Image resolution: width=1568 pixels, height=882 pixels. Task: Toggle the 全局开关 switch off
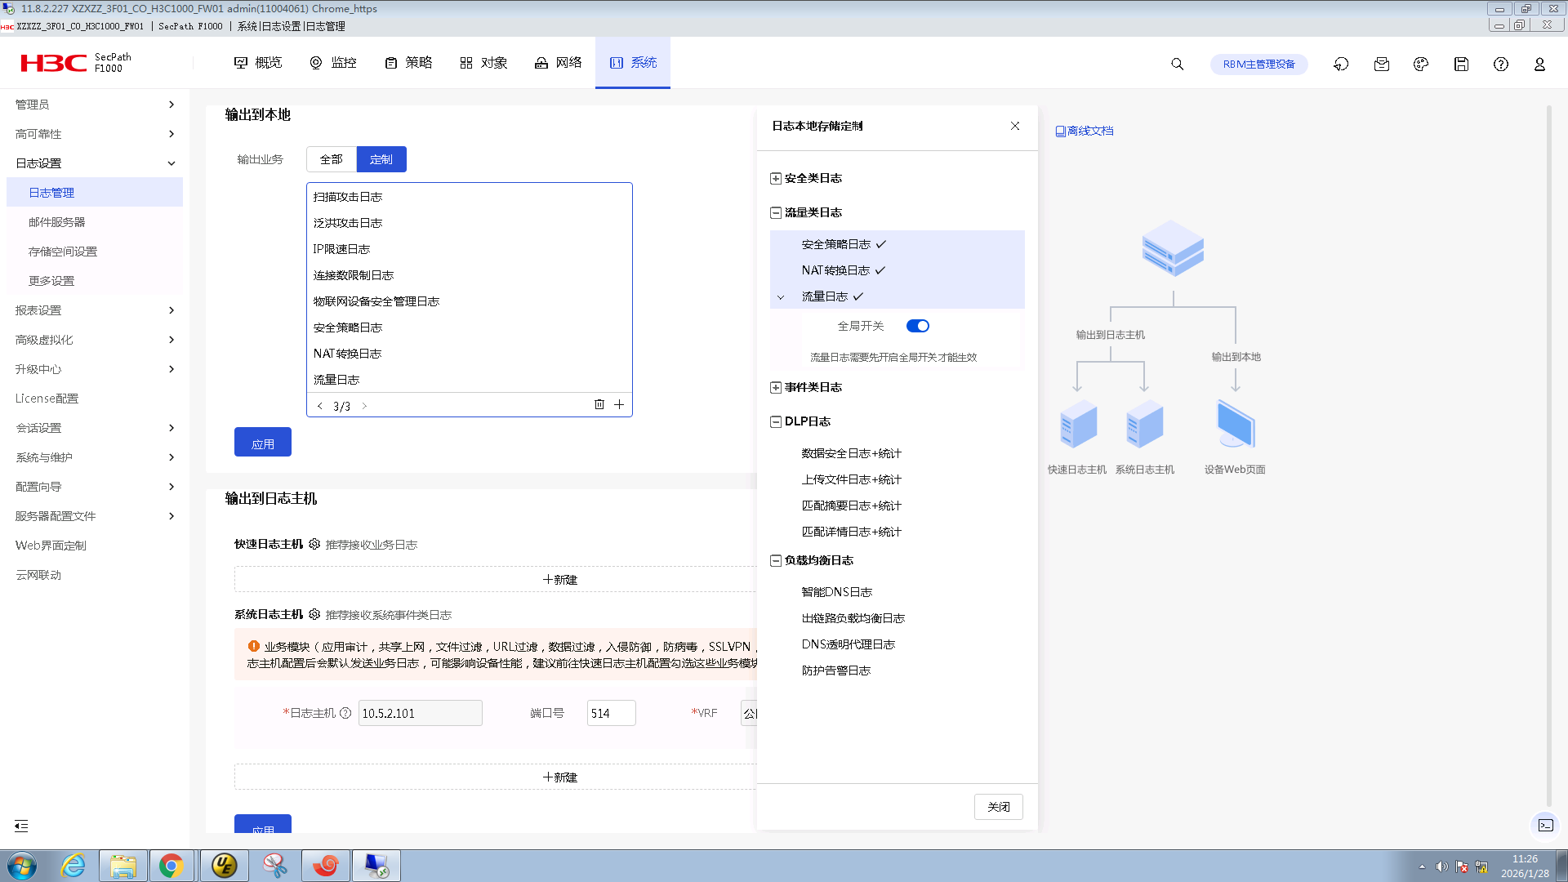pos(917,326)
